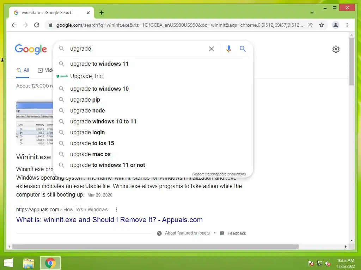361x270 pixels.
Task: Click the question mark icon by featured snippets
Action: tap(159, 233)
